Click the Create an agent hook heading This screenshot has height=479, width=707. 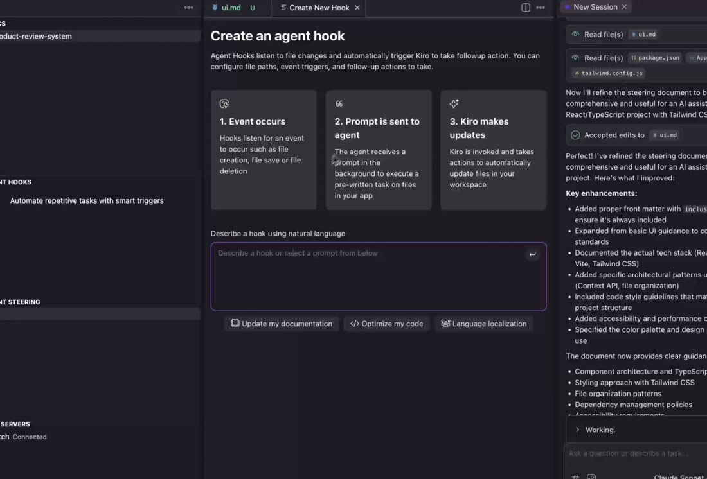pos(277,36)
